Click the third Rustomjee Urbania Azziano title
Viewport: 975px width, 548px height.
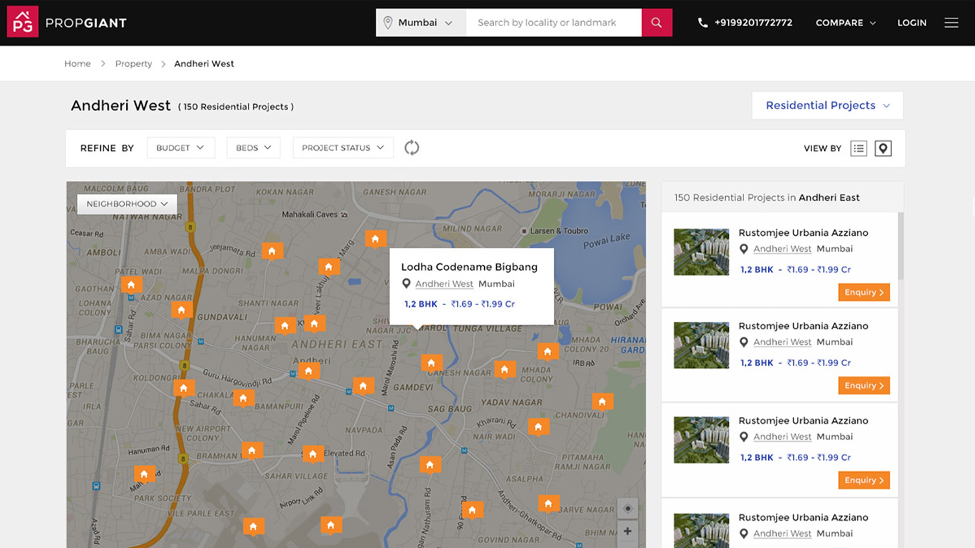803,420
